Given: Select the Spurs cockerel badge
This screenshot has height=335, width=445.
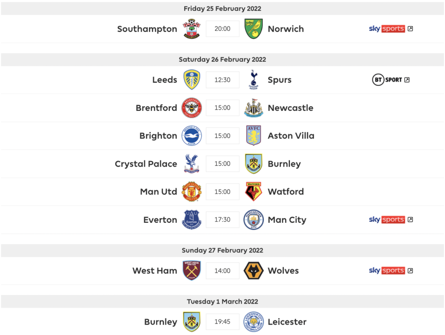Looking at the screenshot, I should 253,80.
